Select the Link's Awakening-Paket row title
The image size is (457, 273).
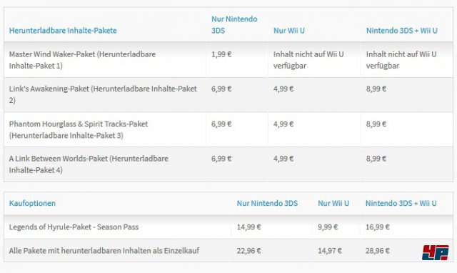pos(103,94)
